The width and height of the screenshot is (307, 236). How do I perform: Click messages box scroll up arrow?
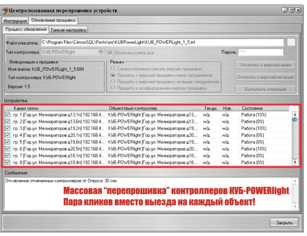(295, 181)
